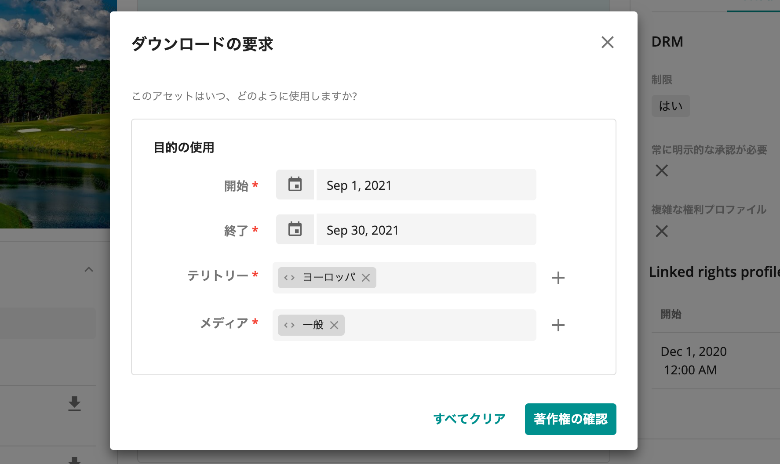
Task: Click the 目的の使用 section heading
Action: pos(184,148)
